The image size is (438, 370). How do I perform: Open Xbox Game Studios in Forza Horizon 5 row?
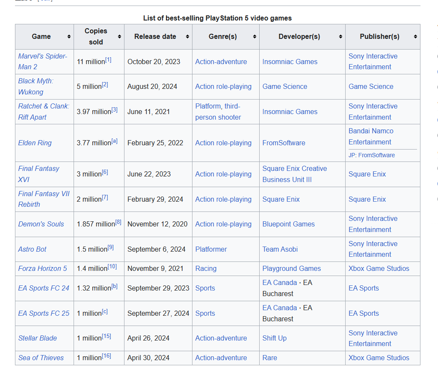(x=379, y=268)
